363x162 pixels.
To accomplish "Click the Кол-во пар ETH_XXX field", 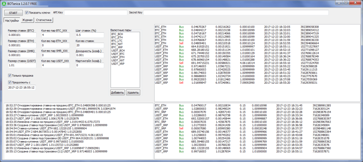I will 55,45.
